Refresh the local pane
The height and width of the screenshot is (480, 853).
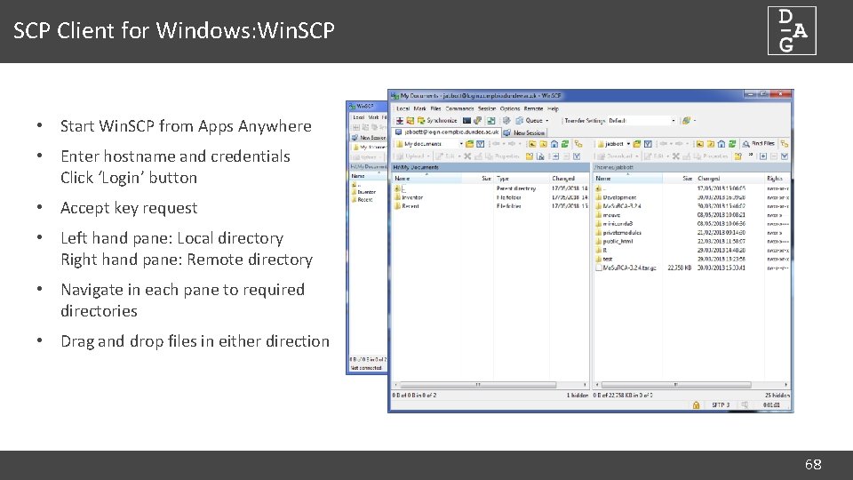[x=565, y=144]
